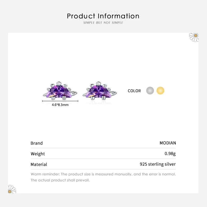The width and height of the screenshot is (207, 207).
Task: Click the Brand row label
Action: click(x=36, y=143)
